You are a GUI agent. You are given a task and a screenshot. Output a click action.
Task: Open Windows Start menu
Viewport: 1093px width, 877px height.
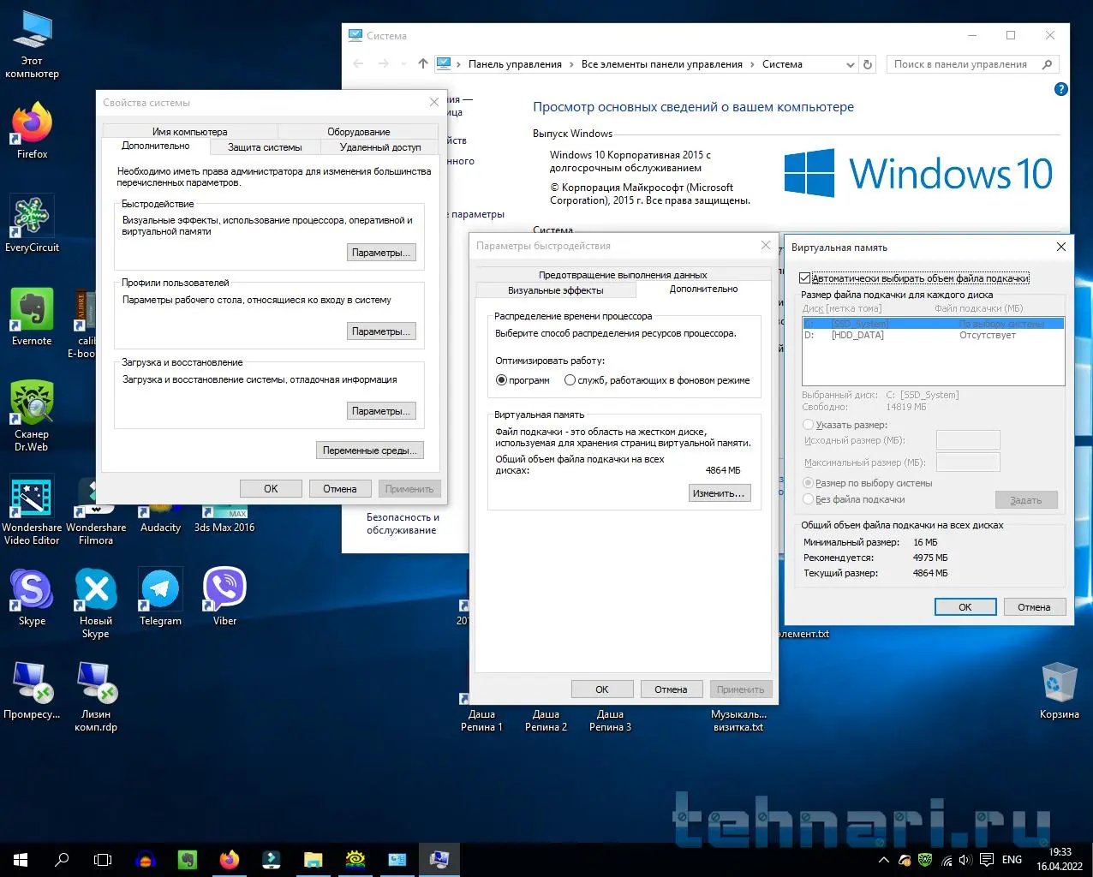tap(21, 859)
